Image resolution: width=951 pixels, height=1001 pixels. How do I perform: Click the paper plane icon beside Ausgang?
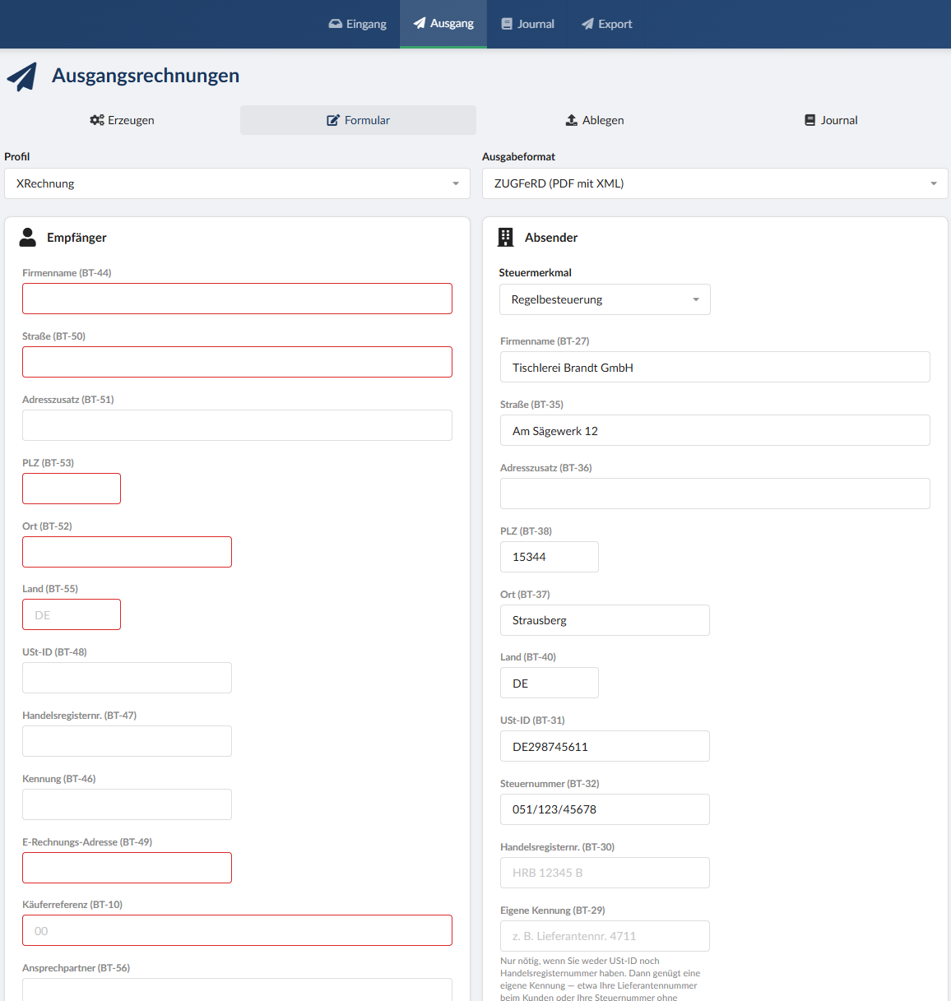pyautogui.click(x=420, y=23)
